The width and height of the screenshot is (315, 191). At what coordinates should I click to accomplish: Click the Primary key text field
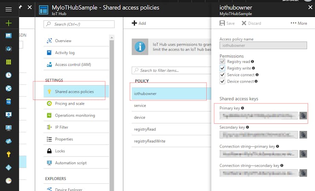click(x=259, y=116)
